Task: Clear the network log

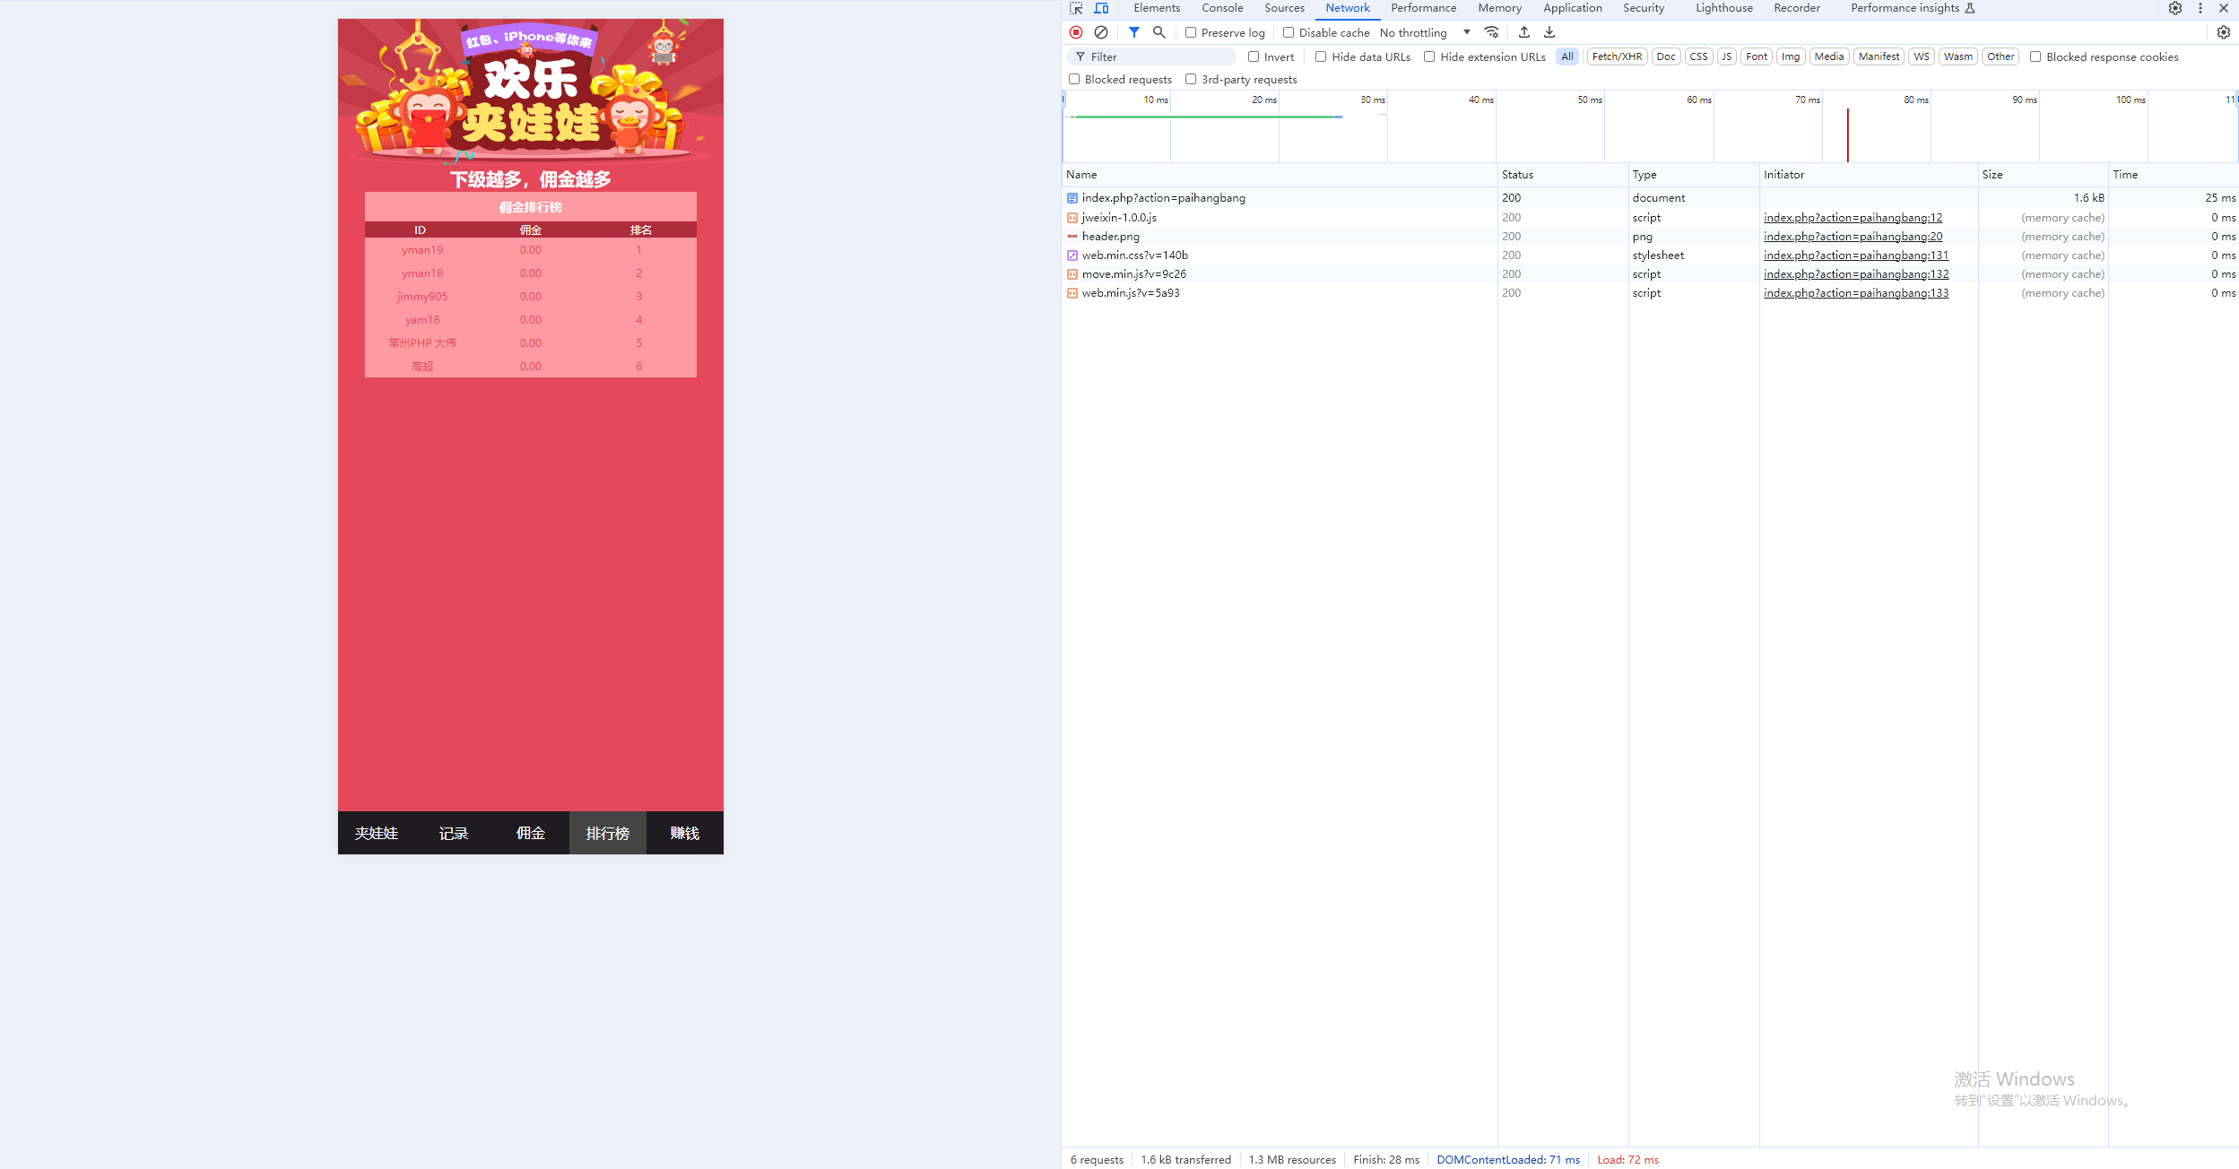Action: [1101, 32]
